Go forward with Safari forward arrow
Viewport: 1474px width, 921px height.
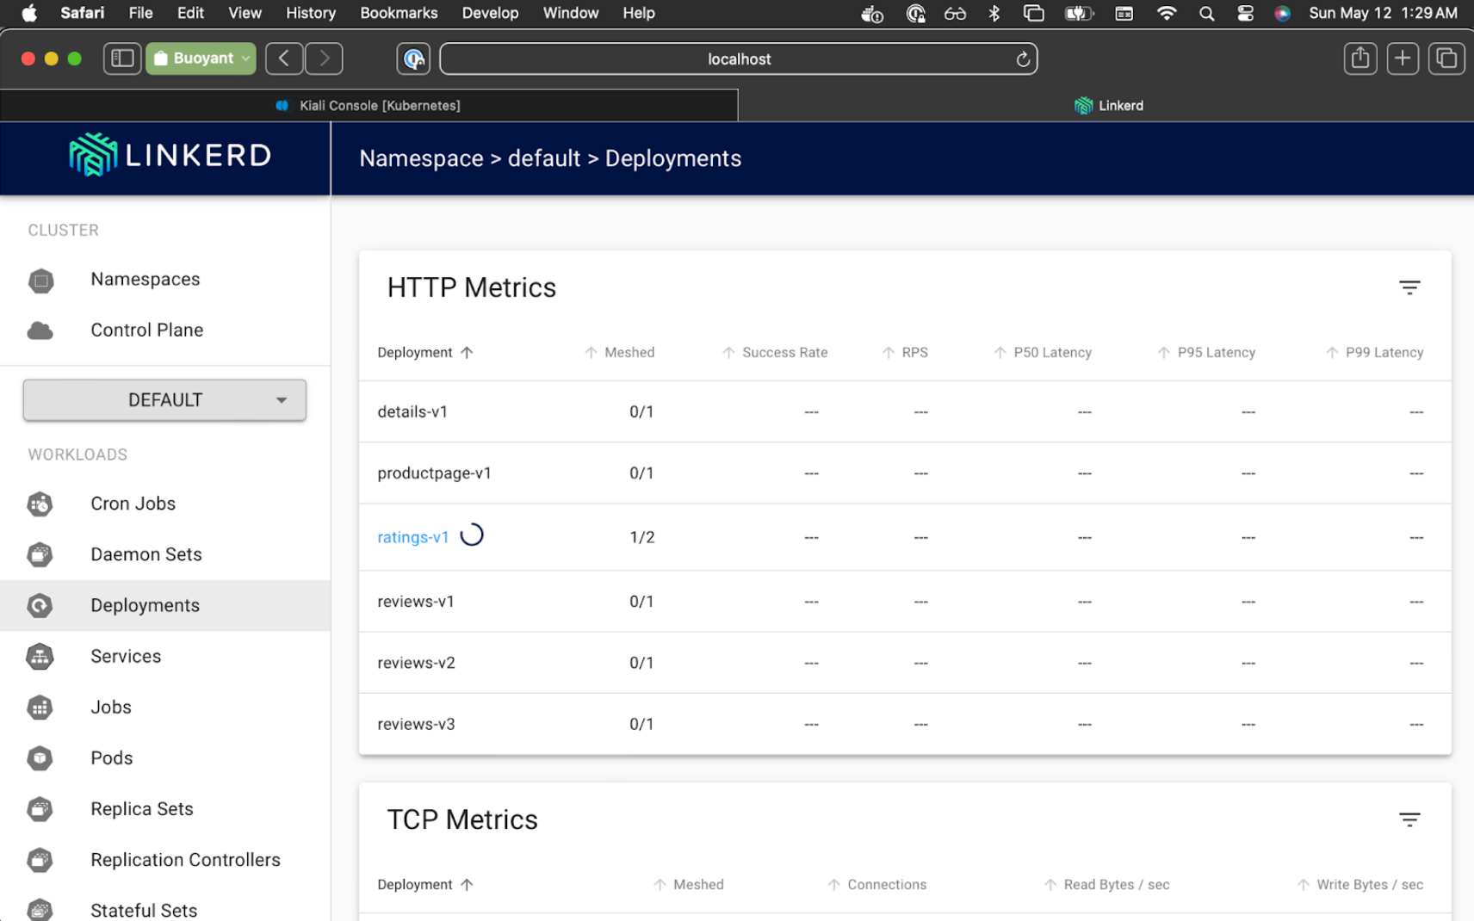click(325, 59)
